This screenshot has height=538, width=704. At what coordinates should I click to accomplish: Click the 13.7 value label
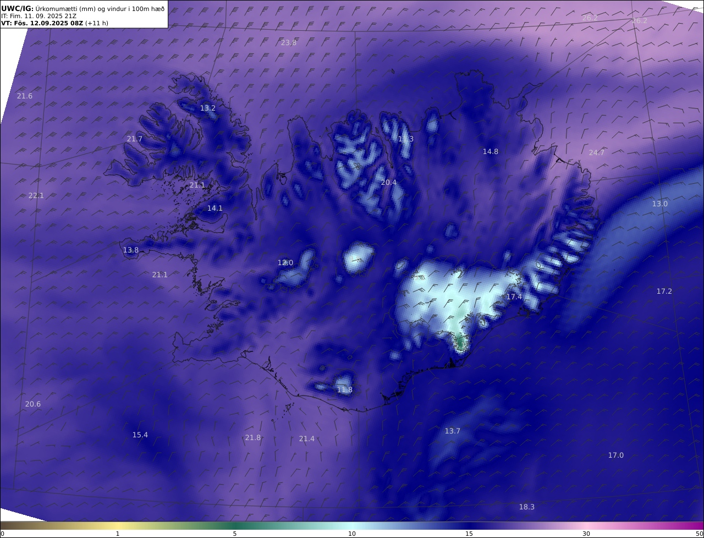[453, 431]
